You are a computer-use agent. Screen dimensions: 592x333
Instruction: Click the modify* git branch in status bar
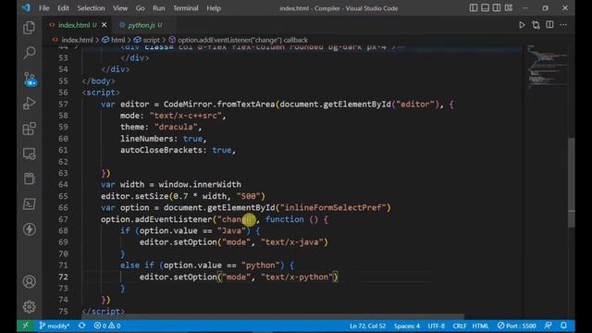(x=55, y=326)
